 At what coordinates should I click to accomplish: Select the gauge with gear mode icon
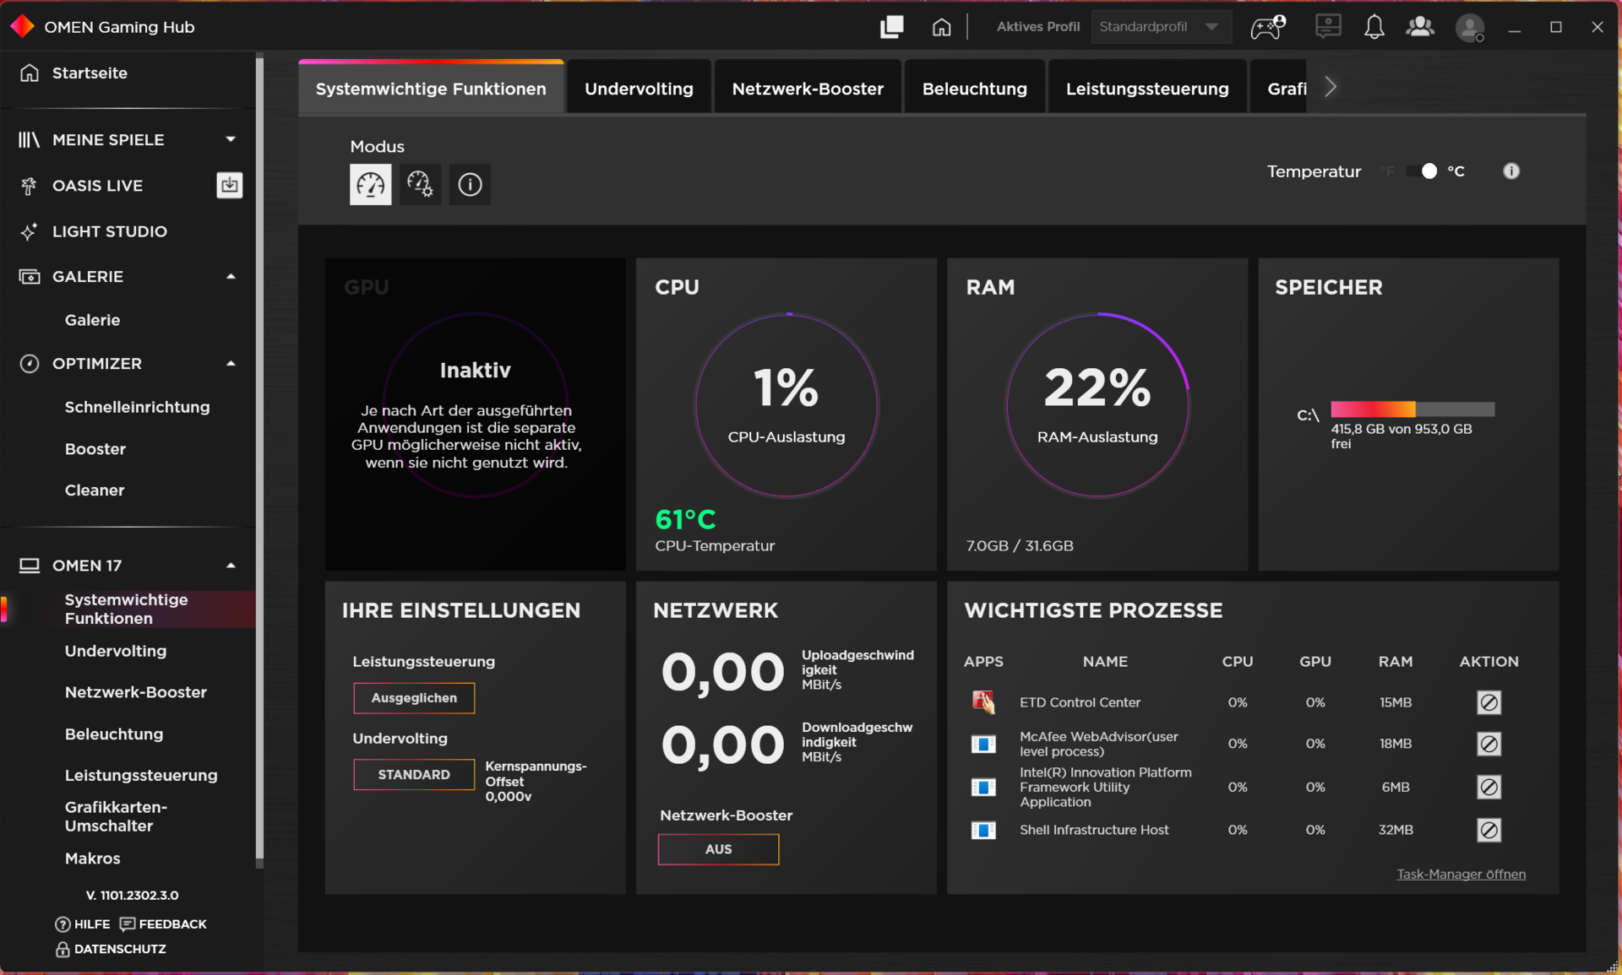click(420, 184)
